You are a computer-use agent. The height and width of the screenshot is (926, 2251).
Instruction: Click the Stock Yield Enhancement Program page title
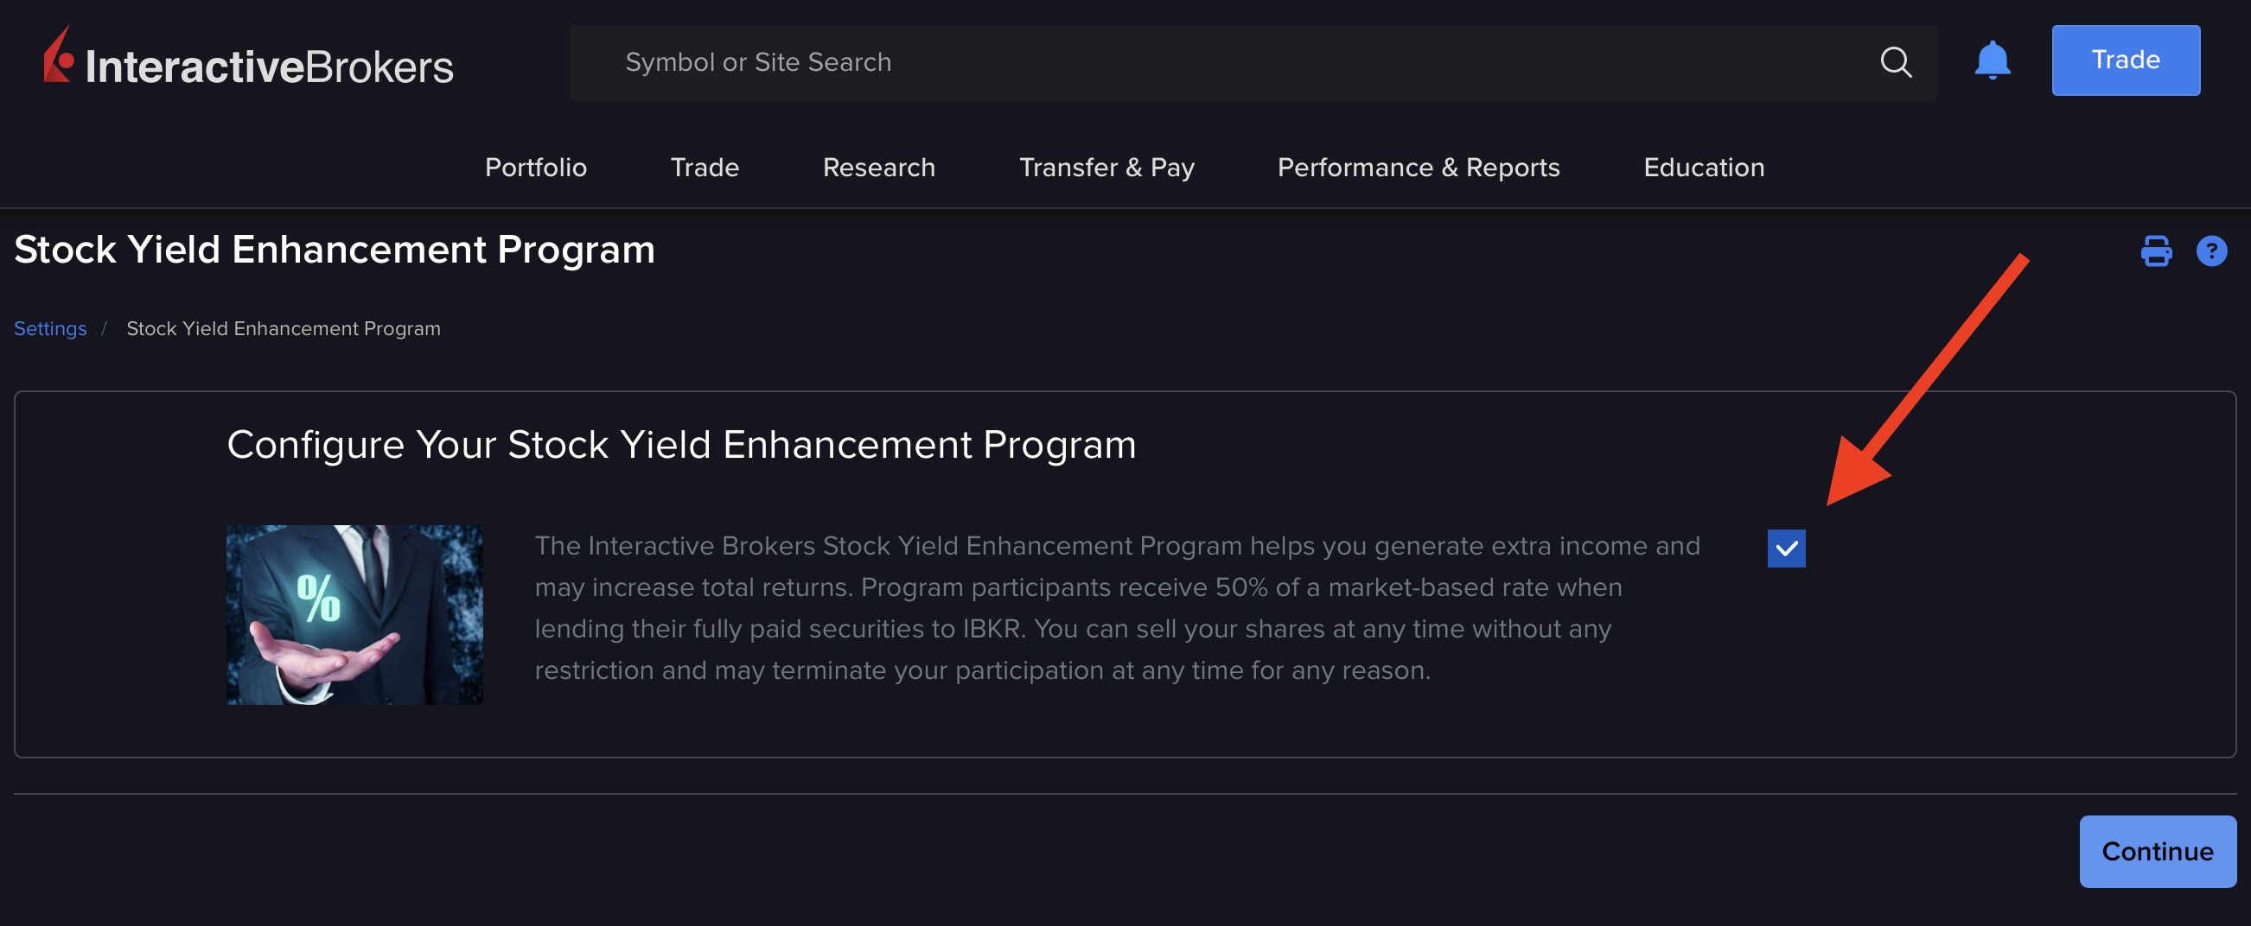tap(334, 250)
